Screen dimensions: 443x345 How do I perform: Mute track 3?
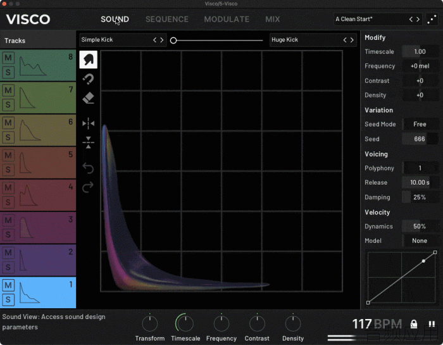click(x=8, y=220)
